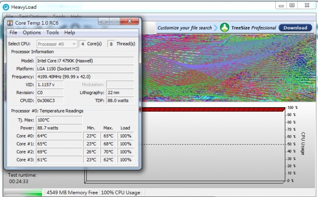Click the HeavyLoad title bar app icon

(x=6, y=7)
